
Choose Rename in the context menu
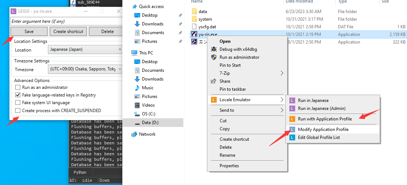[x=227, y=155]
